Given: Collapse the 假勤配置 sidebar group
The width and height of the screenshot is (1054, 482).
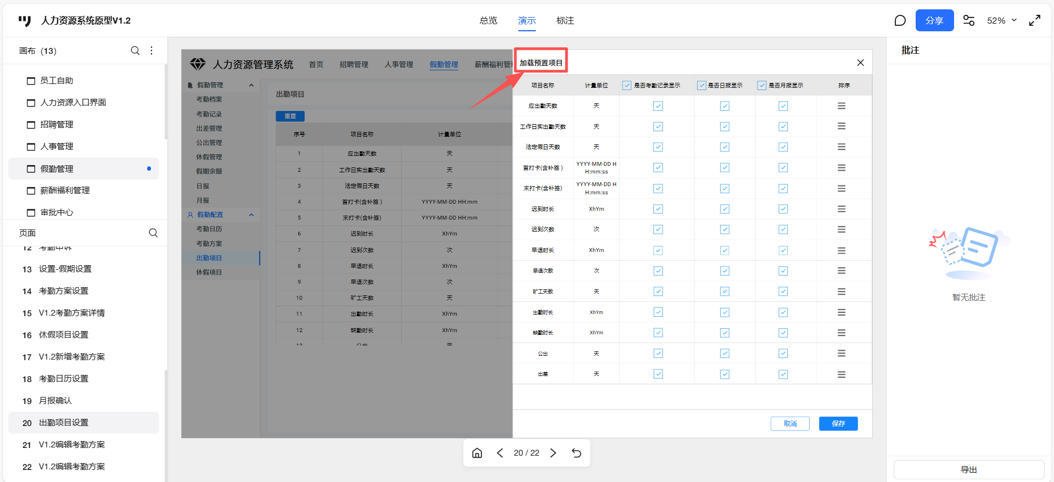Looking at the screenshot, I should [251, 215].
